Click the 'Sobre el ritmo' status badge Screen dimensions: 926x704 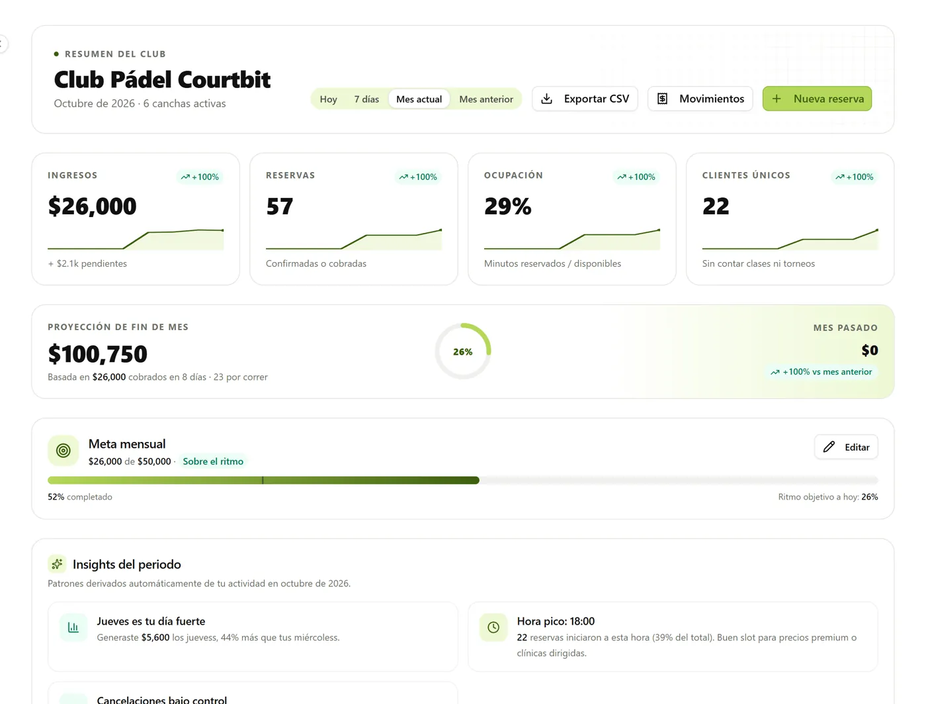[213, 461]
